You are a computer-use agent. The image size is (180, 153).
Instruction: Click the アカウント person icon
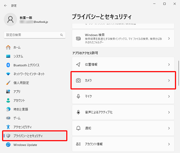point(8,100)
